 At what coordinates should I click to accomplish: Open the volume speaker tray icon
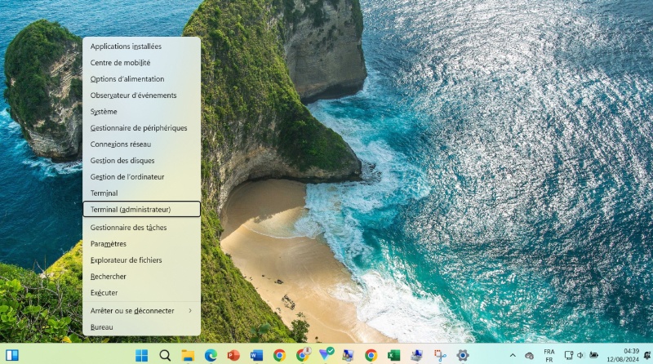point(580,355)
